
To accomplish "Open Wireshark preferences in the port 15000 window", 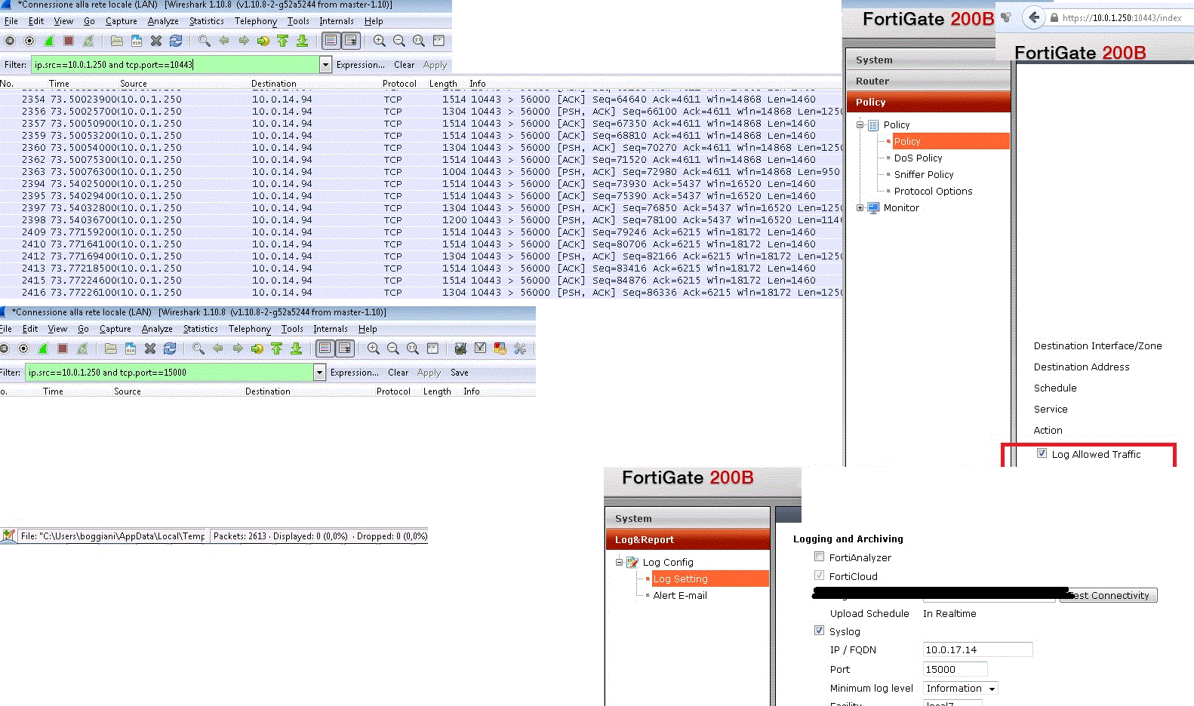I will click(520, 348).
